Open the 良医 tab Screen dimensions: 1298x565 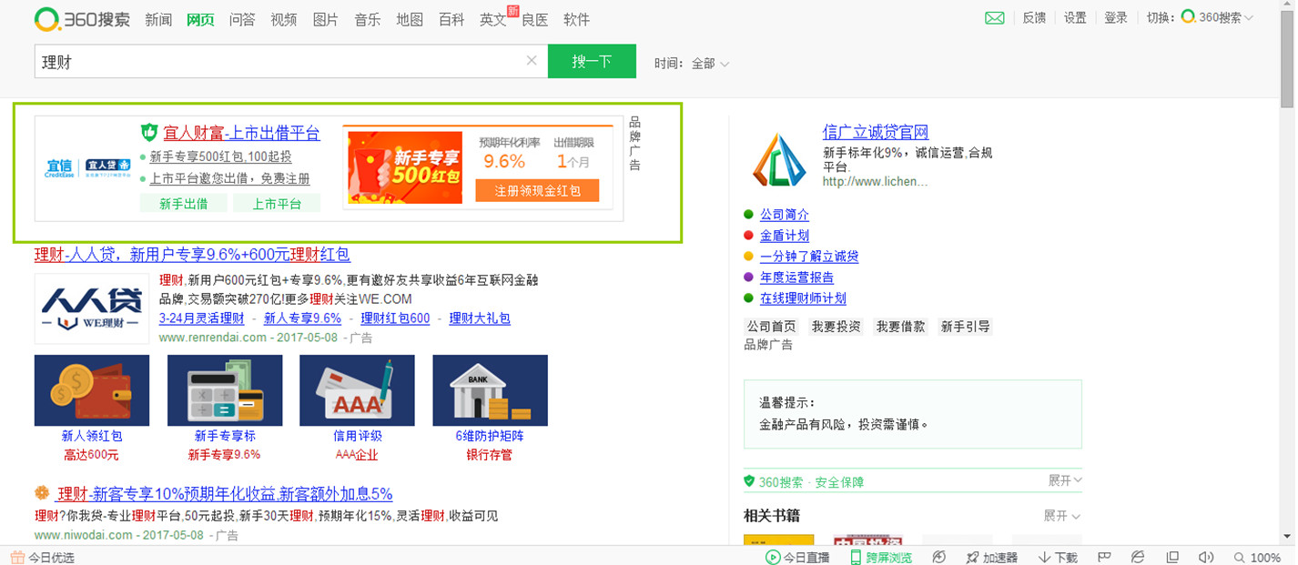535,19
